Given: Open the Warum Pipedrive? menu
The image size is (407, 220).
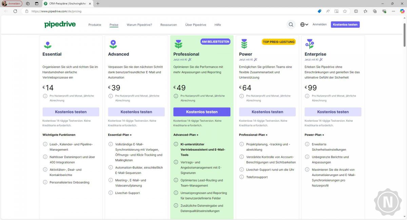Looking at the screenshot, I should (139, 25).
